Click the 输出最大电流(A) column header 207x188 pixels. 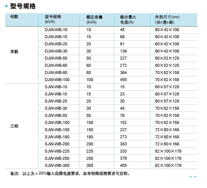tap(128, 20)
